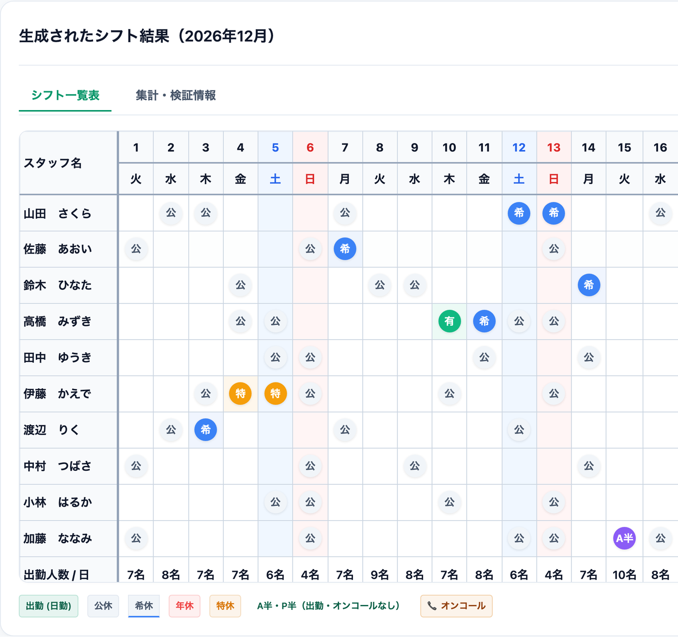Image resolution: width=678 pixels, height=637 pixels.
Task: Click the 9名 attendance count for day 8
Action: pos(380,575)
